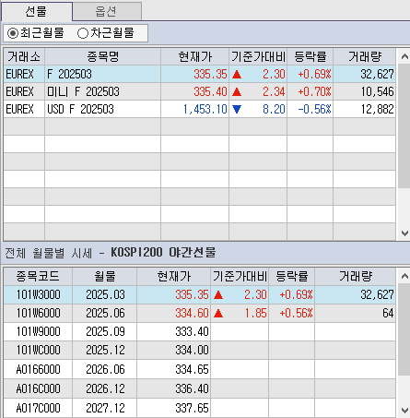
Task: Click upper table 등락률 column header
Action: click(x=310, y=56)
